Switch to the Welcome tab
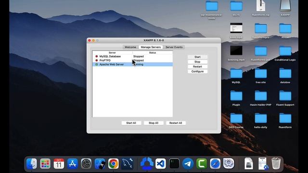 pyautogui.click(x=130, y=47)
